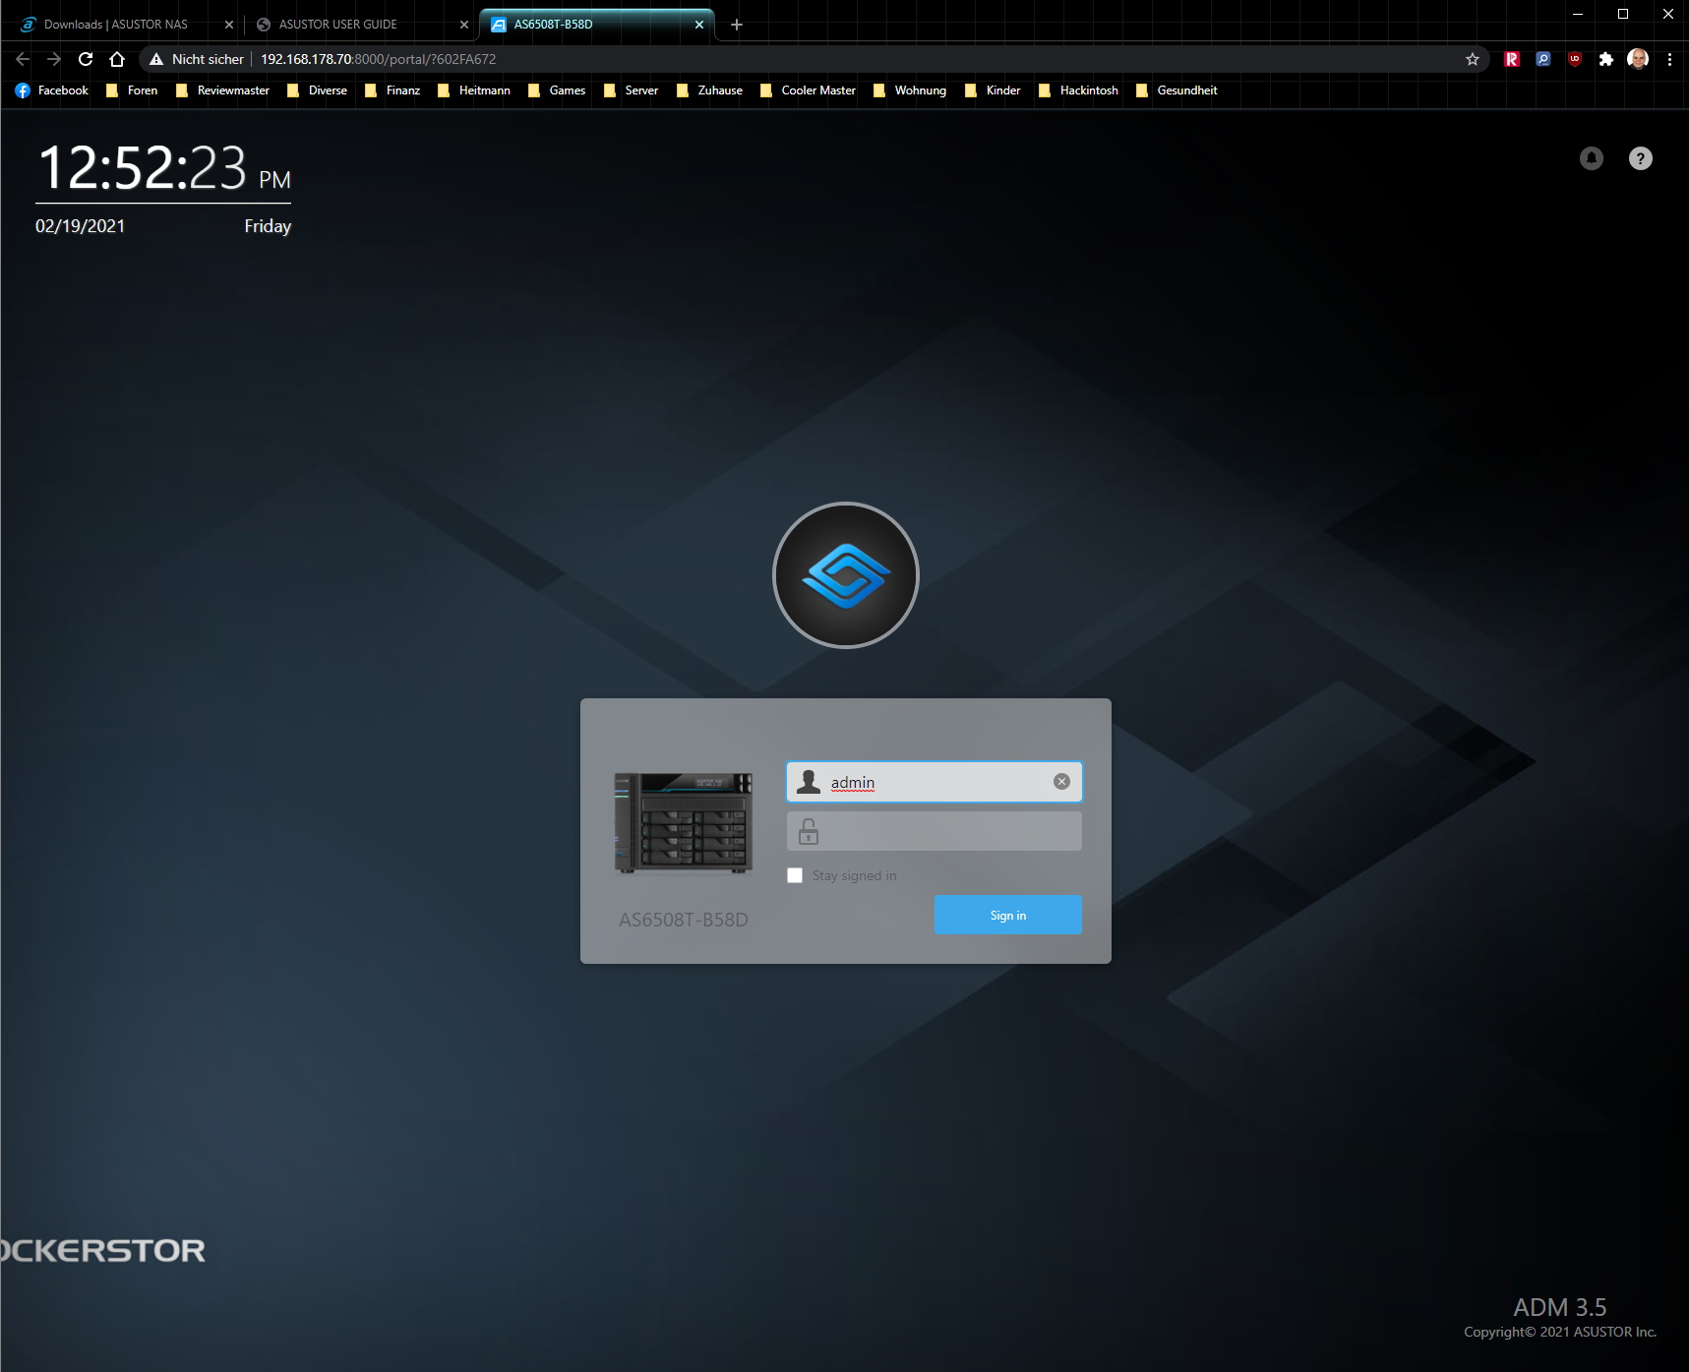Focus the username field containing admin

[x=935, y=782]
